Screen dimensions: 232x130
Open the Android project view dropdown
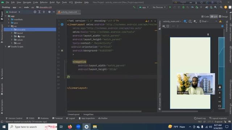(13, 12)
